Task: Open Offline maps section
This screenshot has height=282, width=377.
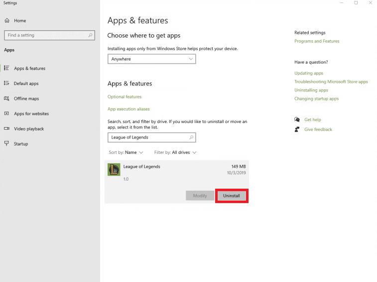Action: point(26,98)
